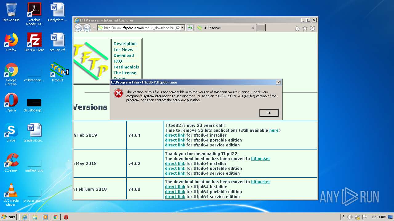Open mailfew.png desktop file

point(34,166)
